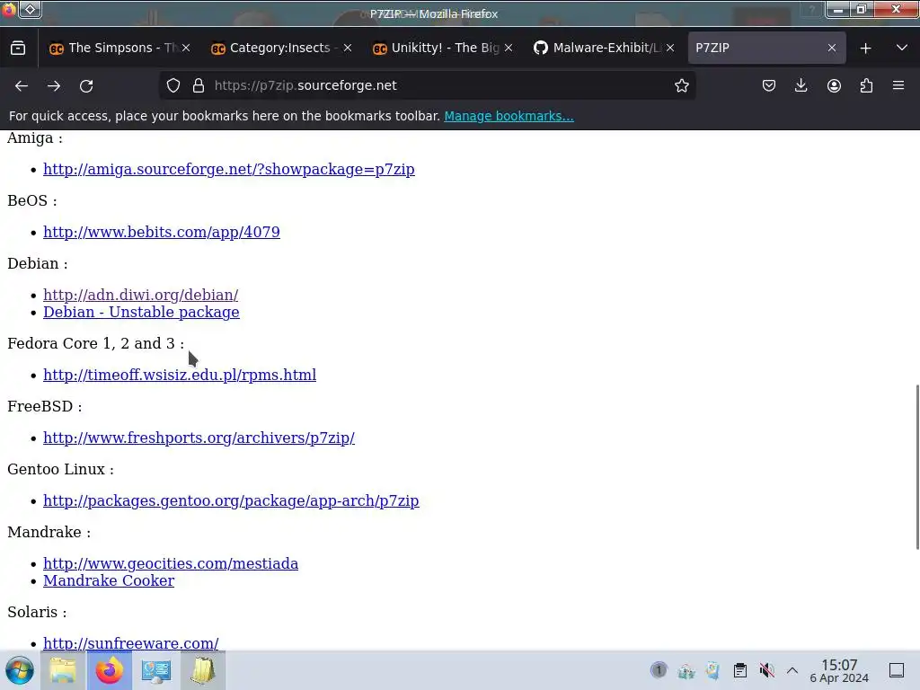Open freshports.org archivers p7zip link
The height and width of the screenshot is (690, 920).
pyautogui.click(x=199, y=438)
